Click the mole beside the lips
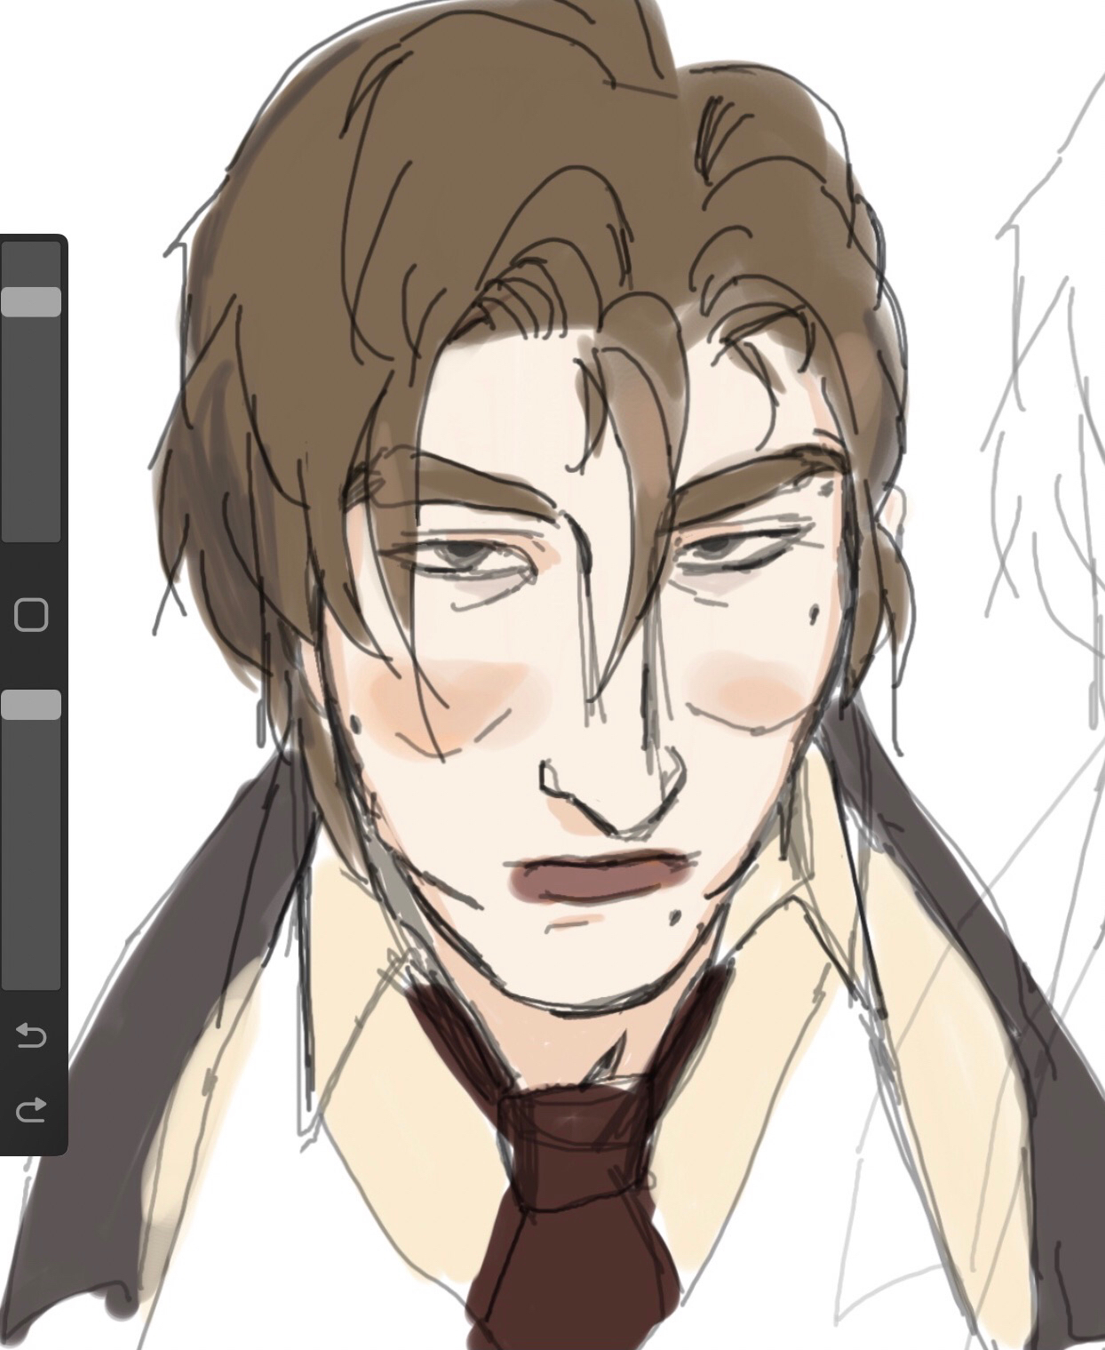1105x1350 pixels. [x=672, y=913]
